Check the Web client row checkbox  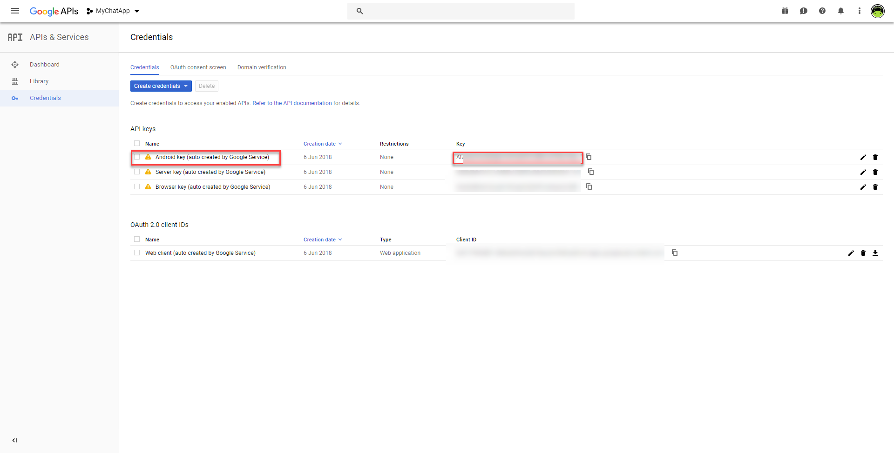(x=137, y=253)
